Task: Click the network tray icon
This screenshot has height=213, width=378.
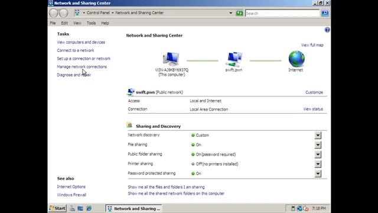Action: (299, 208)
